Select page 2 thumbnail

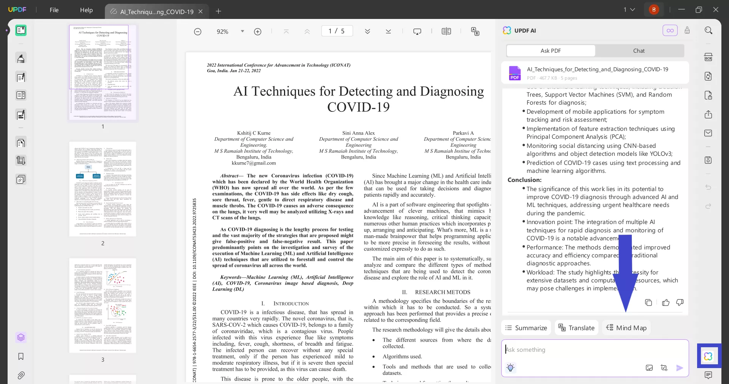(103, 188)
